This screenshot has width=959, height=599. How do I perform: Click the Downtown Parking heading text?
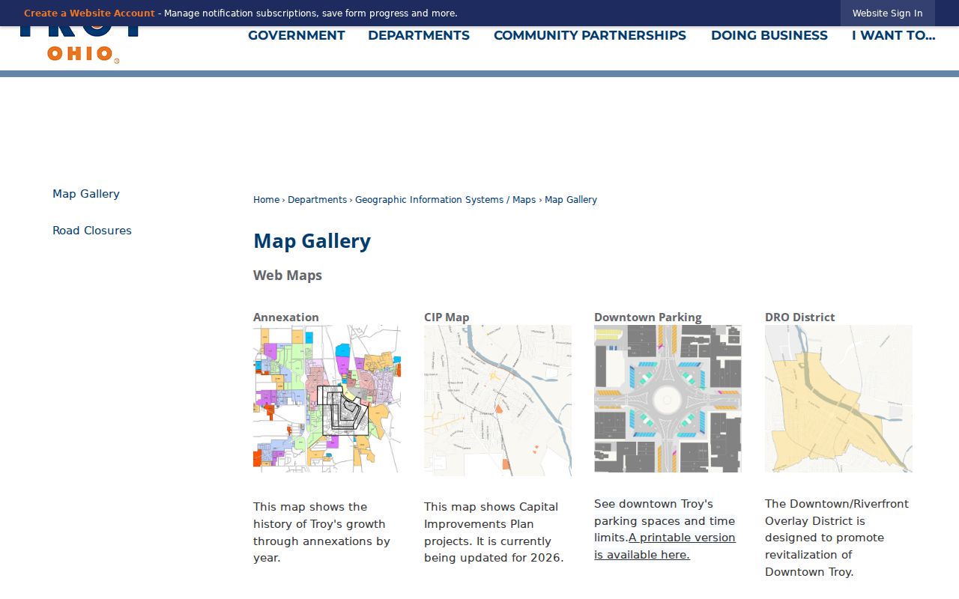coord(648,317)
